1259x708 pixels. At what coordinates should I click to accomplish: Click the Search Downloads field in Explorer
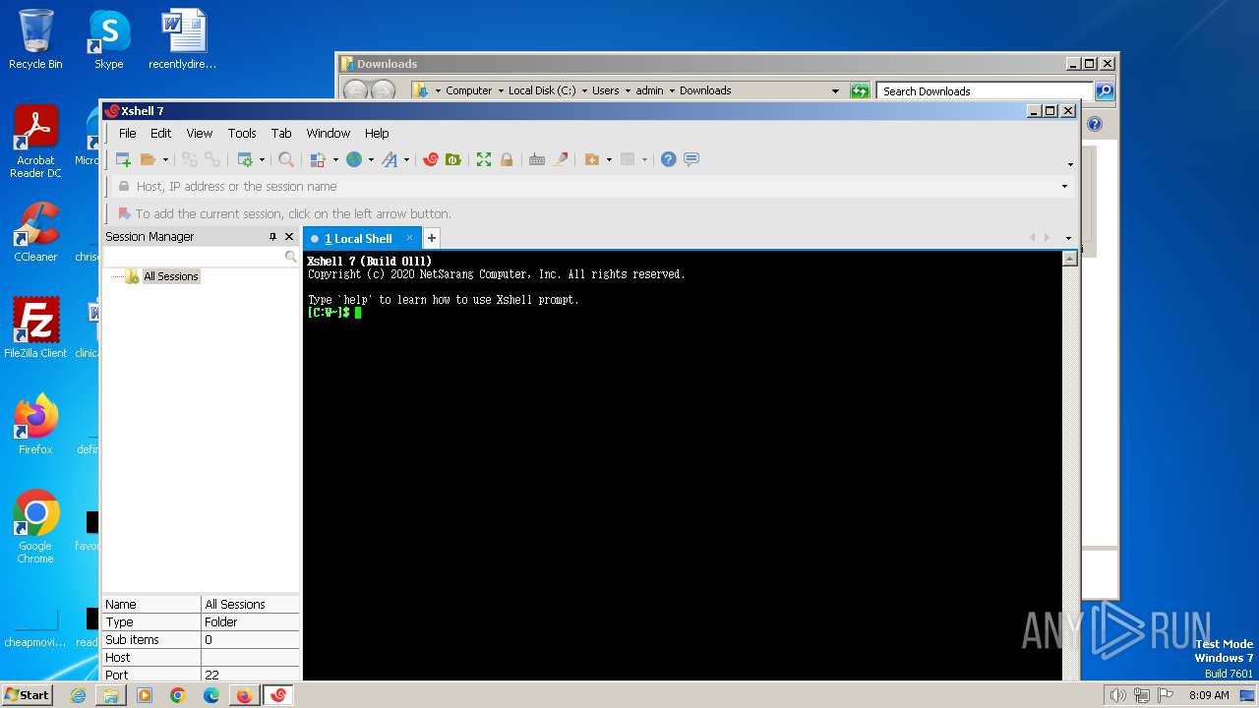(985, 90)
